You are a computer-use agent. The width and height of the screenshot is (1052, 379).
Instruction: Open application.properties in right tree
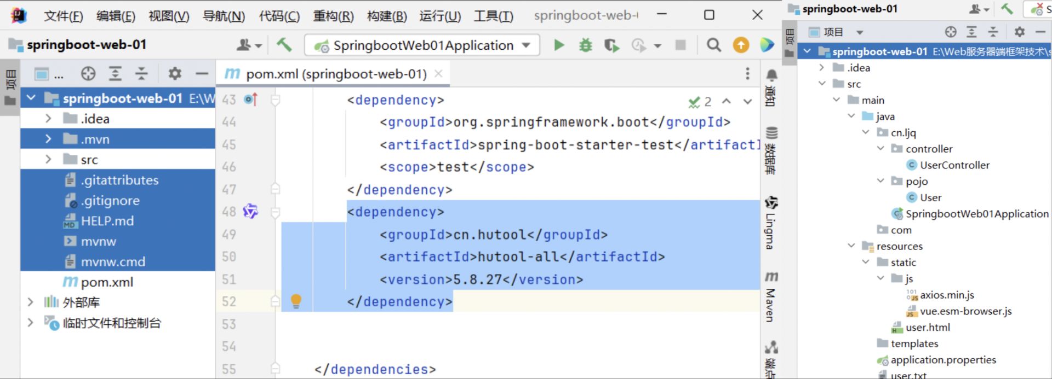(936, 360)
